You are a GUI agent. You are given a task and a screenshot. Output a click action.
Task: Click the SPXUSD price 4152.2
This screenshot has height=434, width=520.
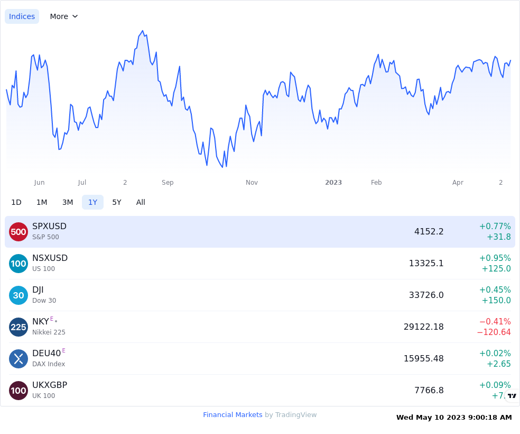(429, 231)
